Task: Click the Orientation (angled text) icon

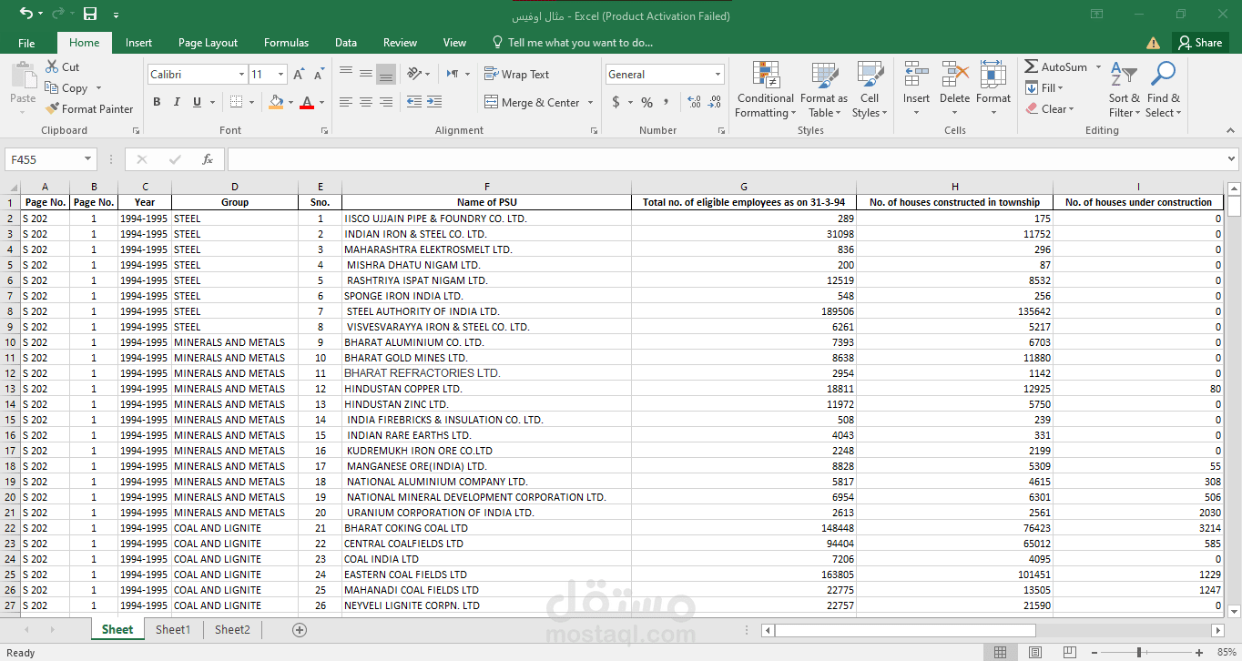Action: pyautogui.click(x=415, y=74)
